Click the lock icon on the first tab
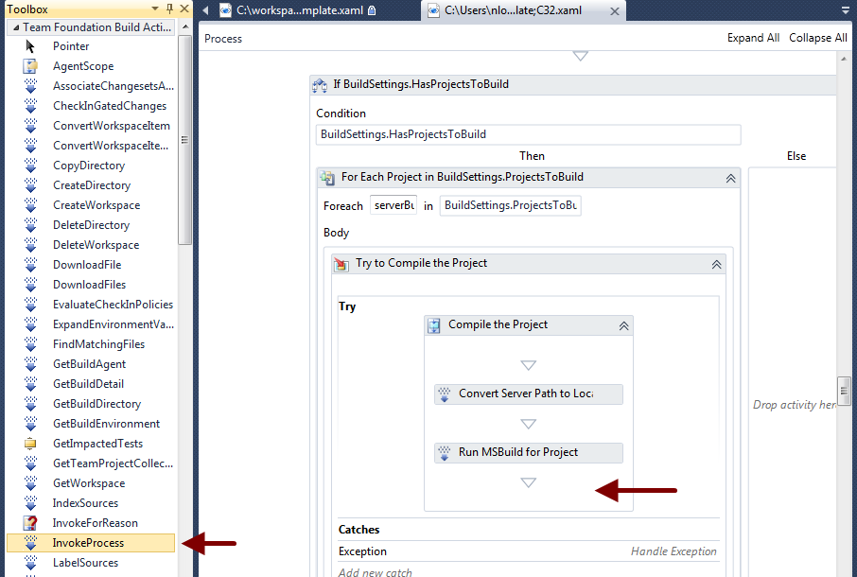This screenshot has width=857, height=577. (x=372, y=10)
